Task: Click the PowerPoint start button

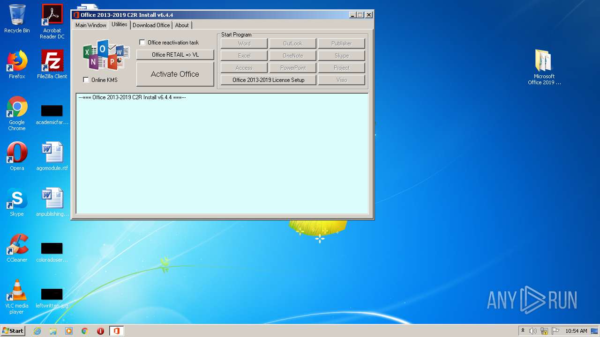Action: [x=293, y=68]
